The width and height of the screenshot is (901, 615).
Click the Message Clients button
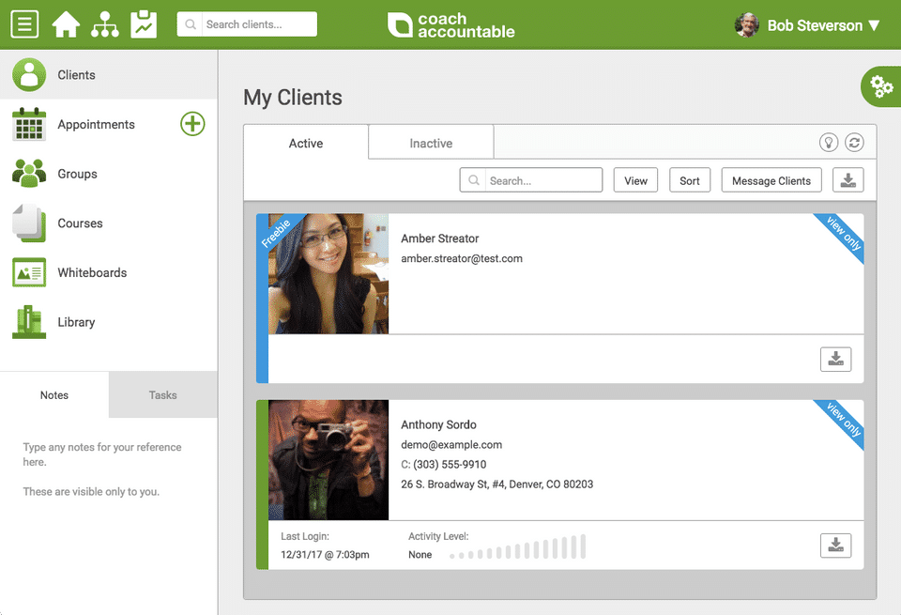tap(771, 180)
